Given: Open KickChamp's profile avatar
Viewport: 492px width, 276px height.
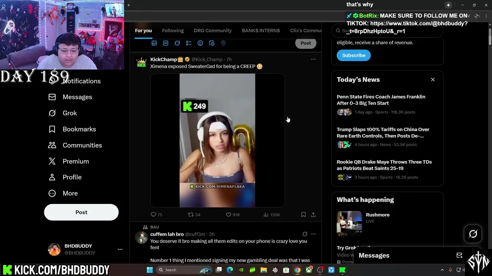Looking at the screenshot, I should tap(141, 62).
